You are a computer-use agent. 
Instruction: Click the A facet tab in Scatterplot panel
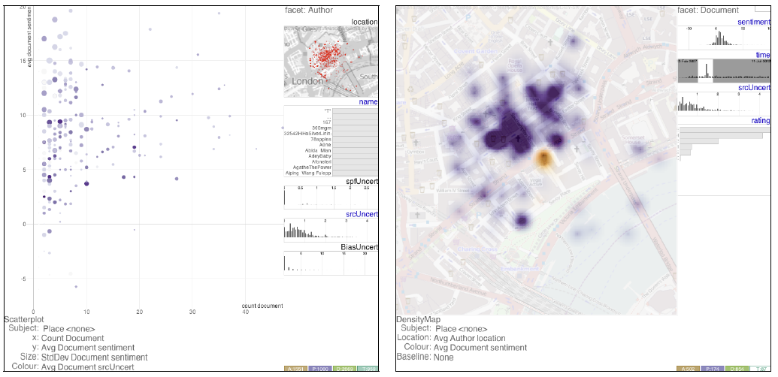(295, 369)
